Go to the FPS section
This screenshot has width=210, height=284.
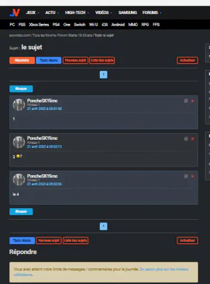click(156, 24)
